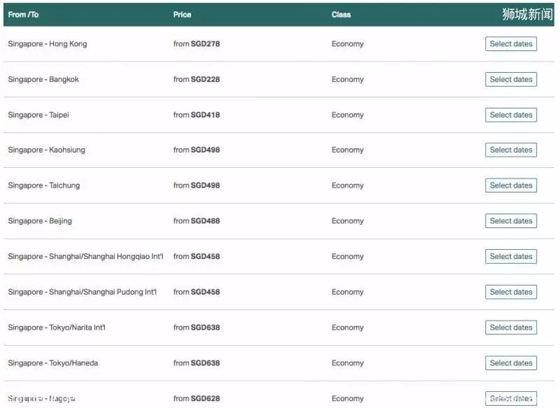Click the from SGD278 price

pyautogui.click(x=197, y=44)
